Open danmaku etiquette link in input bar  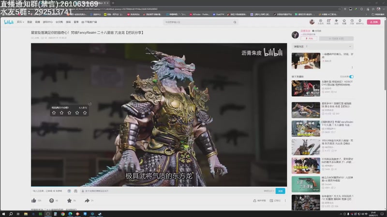[269, 191]
